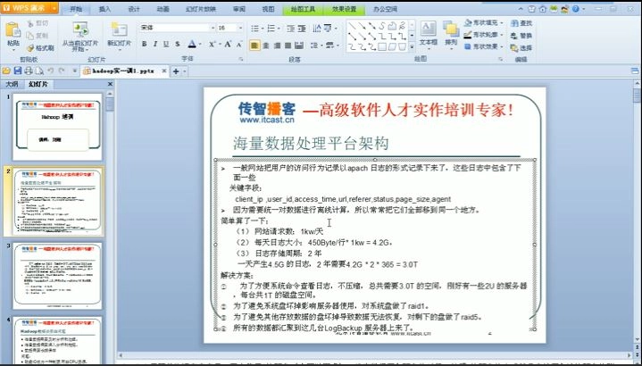642x366 pixels.
Task: Switch to the Review (审阅) ribbon tab
Action: 239,9
